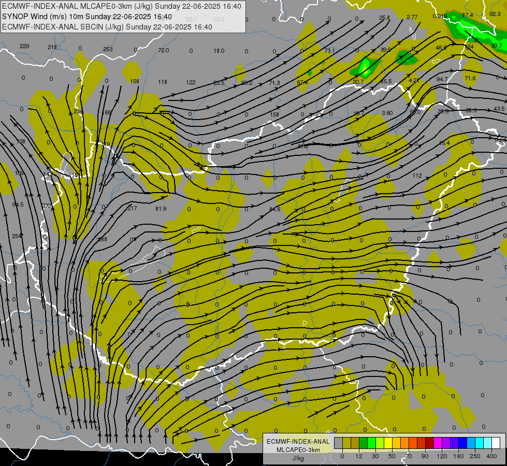Click the map value 72.0

(x=164, y=50)
